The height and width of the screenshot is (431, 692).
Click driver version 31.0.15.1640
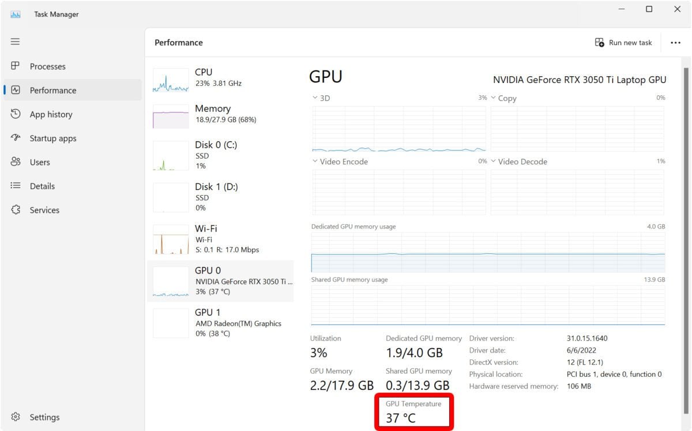pos(587,339)
